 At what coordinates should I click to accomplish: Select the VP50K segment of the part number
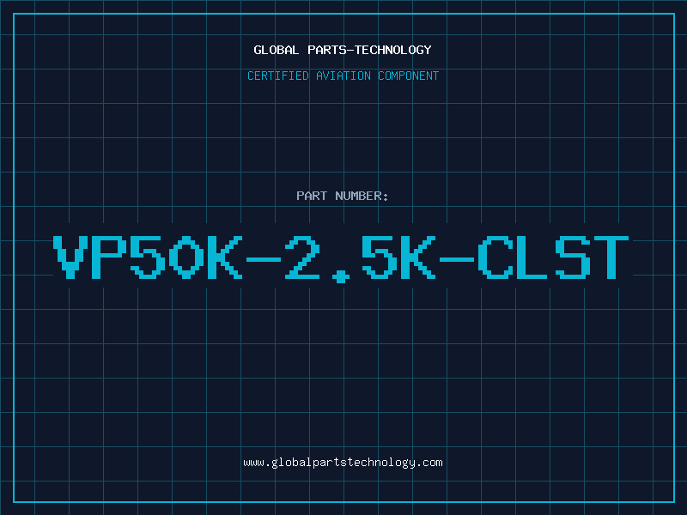point(148,257)
